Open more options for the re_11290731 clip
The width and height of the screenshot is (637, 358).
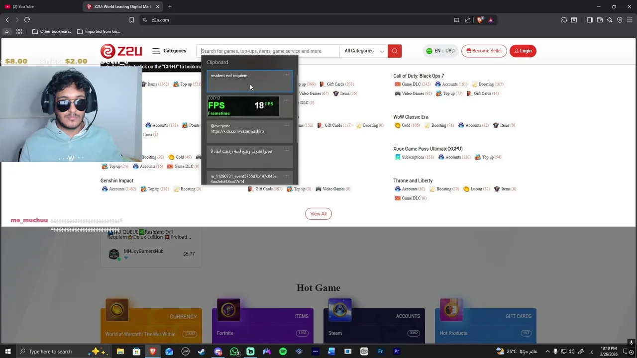coord(286,176)
